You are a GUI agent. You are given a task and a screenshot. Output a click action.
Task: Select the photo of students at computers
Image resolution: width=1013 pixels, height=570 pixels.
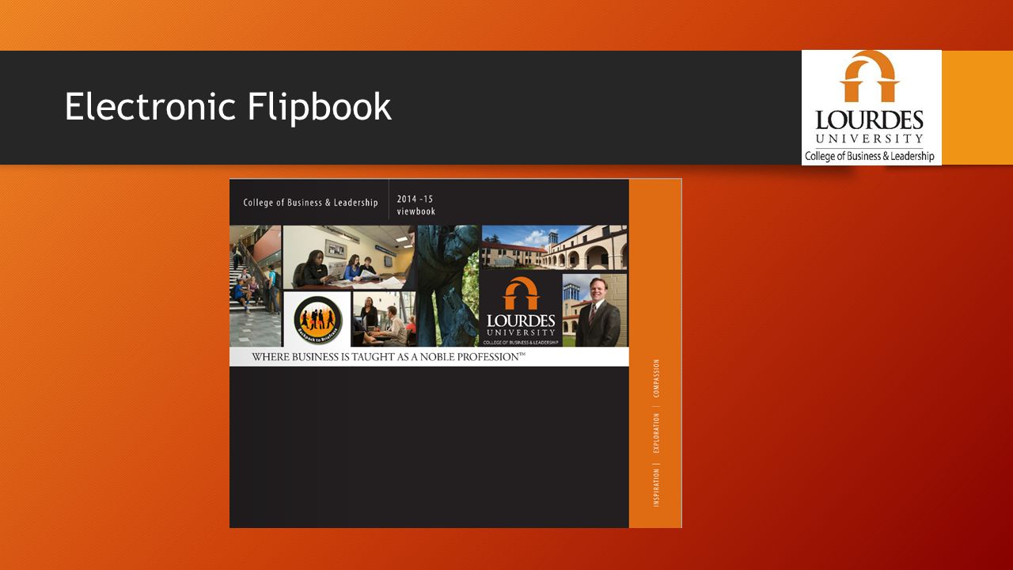tap(384, 319)
